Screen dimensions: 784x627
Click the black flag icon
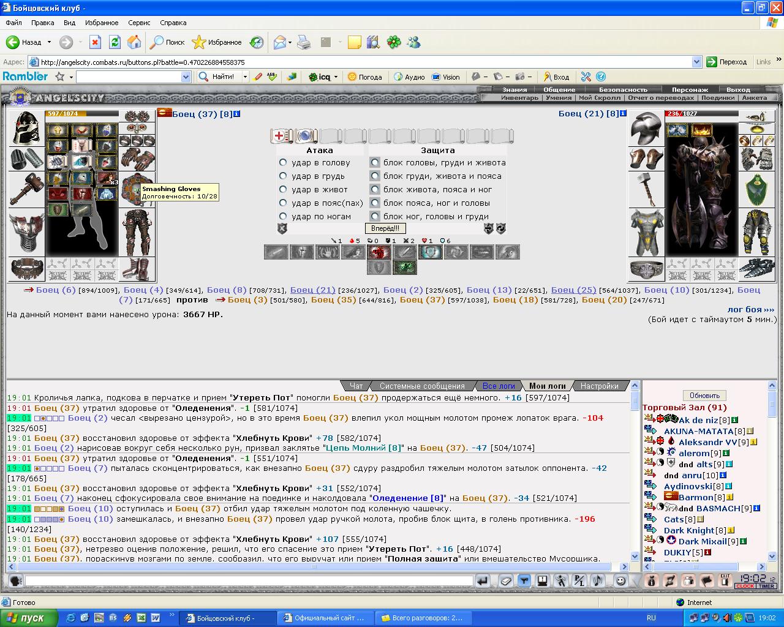[x=707, y=581]
